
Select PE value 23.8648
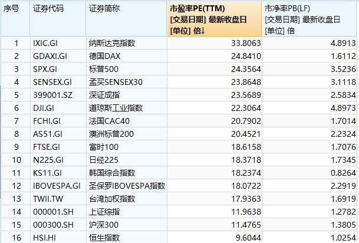[215, 82]
